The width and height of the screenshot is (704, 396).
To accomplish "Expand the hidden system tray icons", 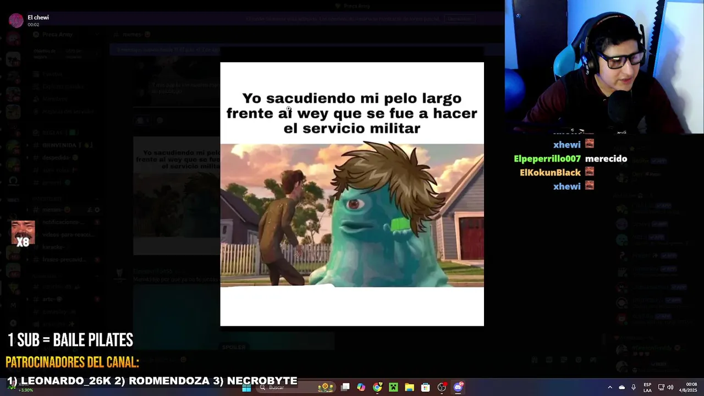I will (609, 387).
